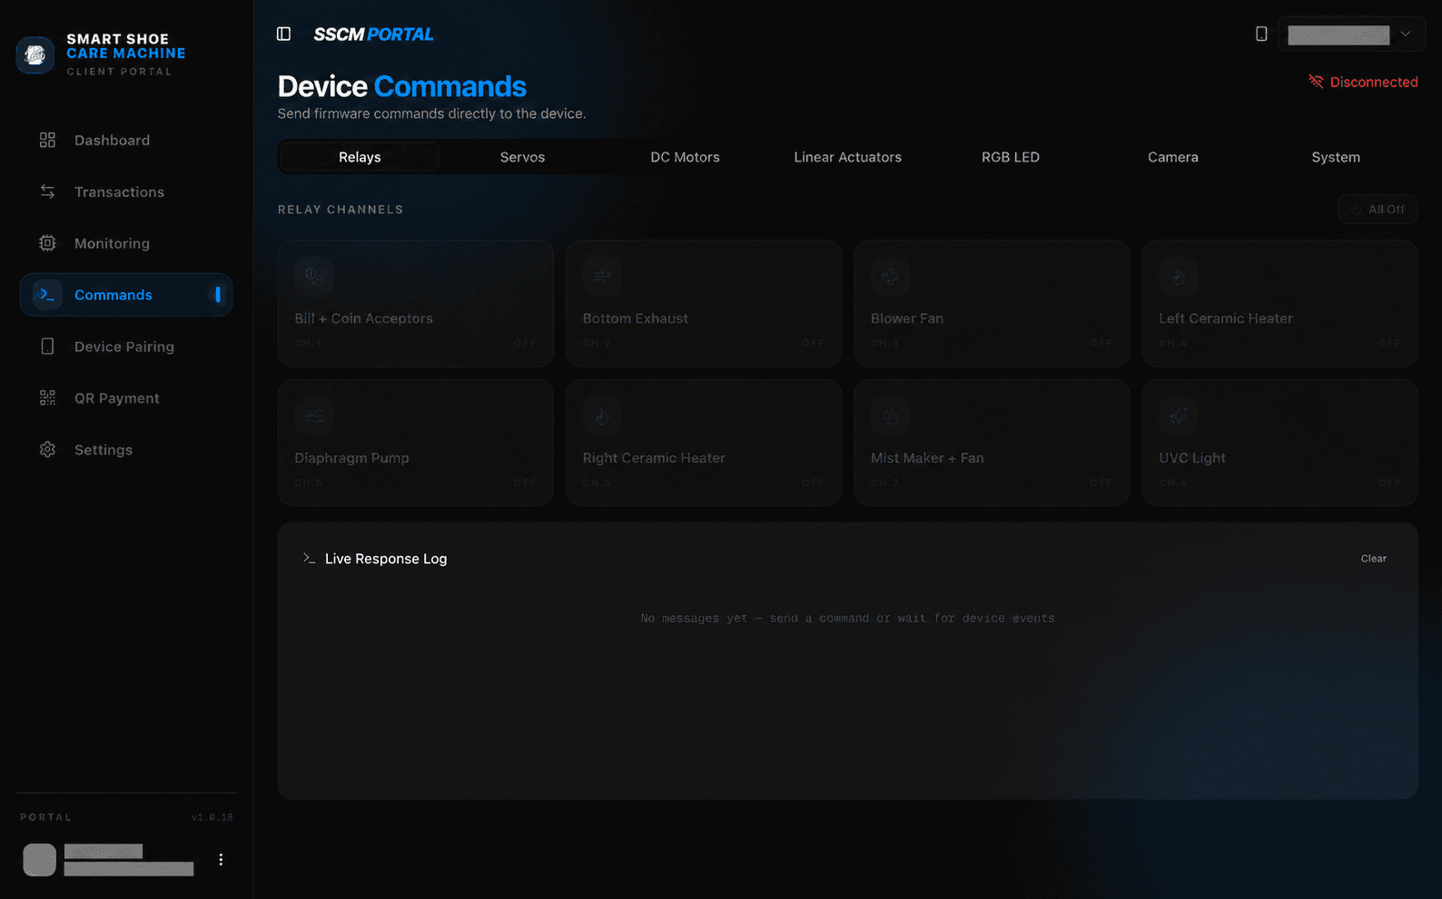Click the Monitoring chip icon
Image resolution: width=1442 pixels, height=899 pixels.
pyautogui.click(x=47, y=243)
